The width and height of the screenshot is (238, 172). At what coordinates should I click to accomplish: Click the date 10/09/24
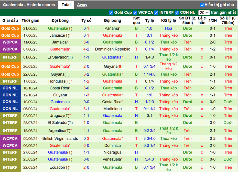(x=30, y=102)
